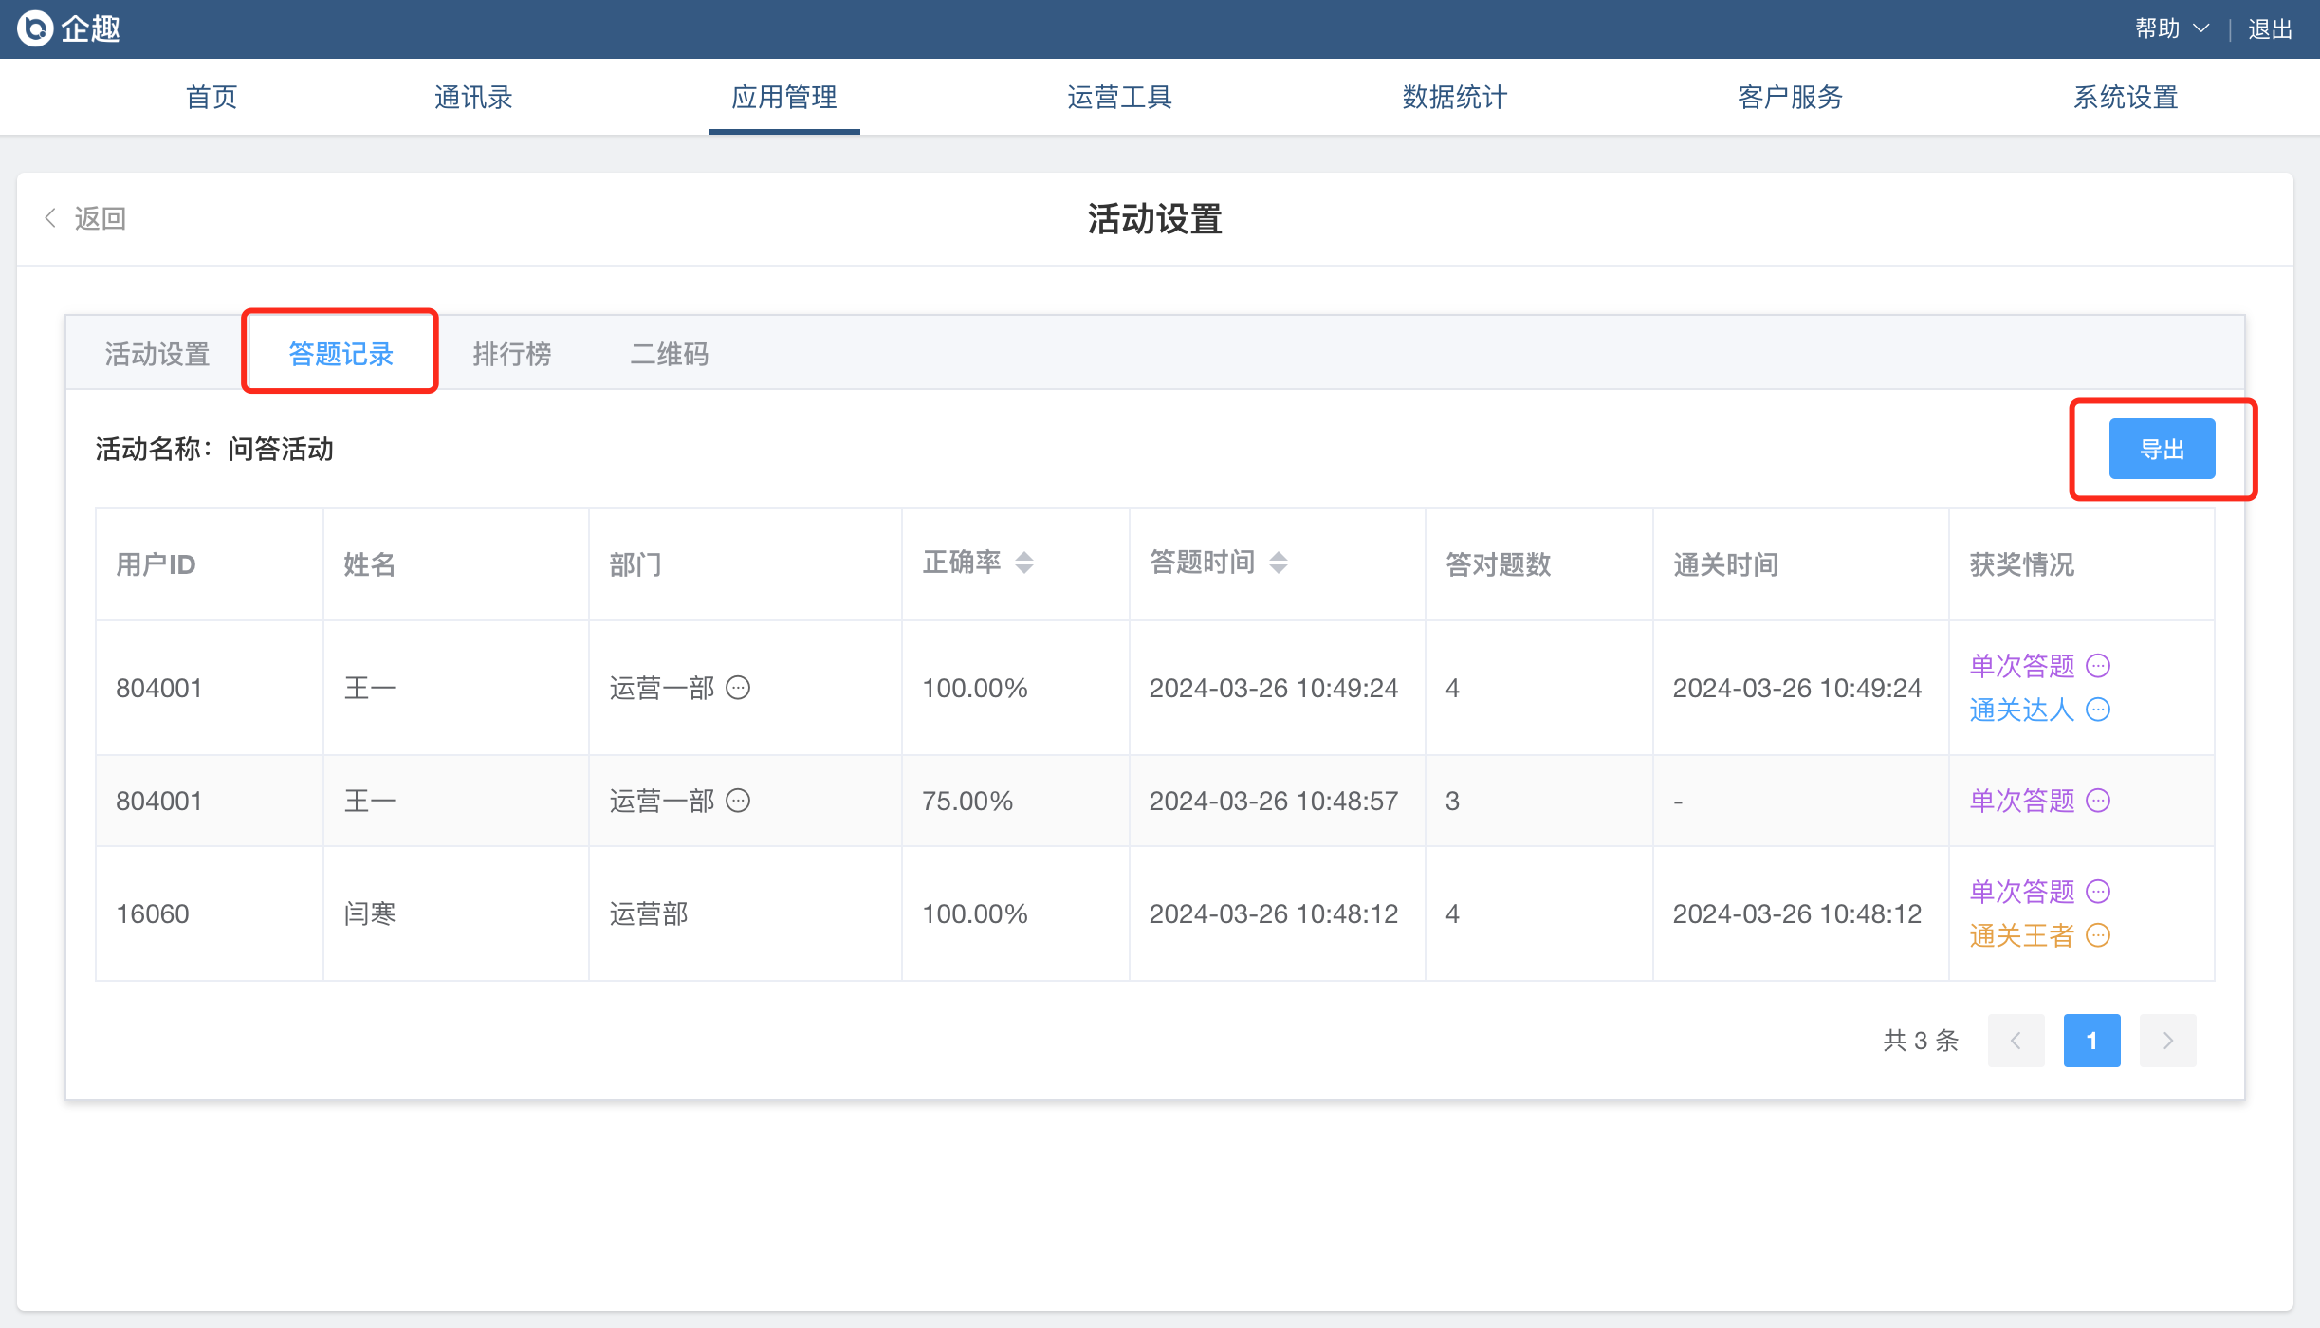Screen dimensions: 2320x1328
Task: Click the 导出 export button
Action: [x=2162, y=449]
